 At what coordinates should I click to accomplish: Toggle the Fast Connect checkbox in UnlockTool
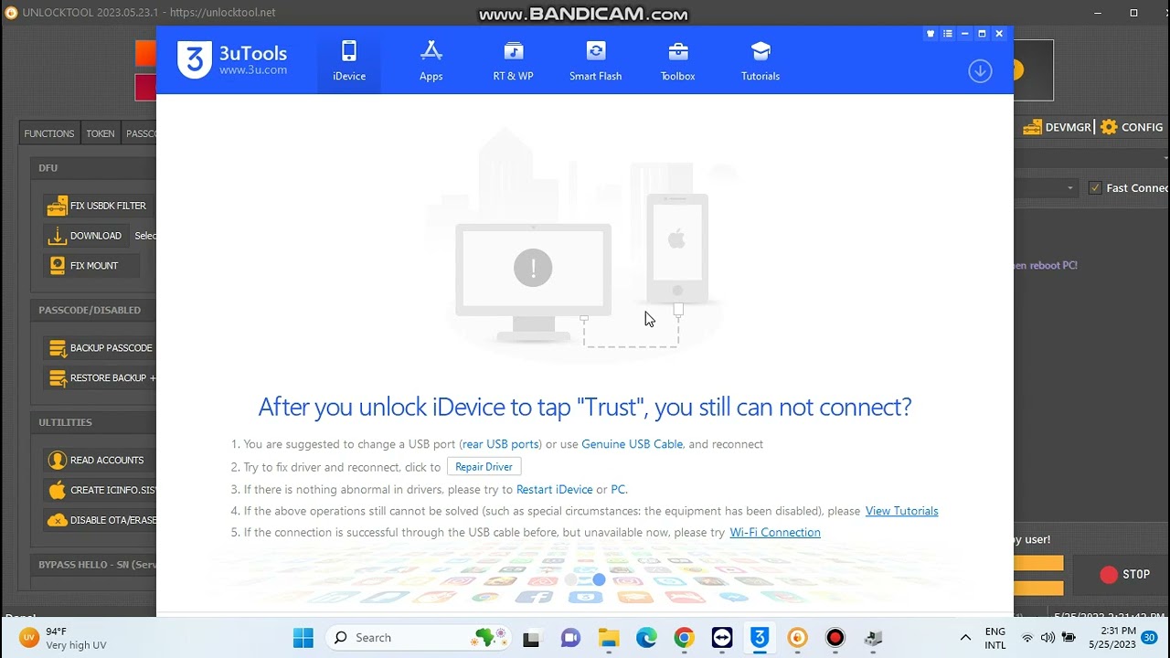[1095, 188]
